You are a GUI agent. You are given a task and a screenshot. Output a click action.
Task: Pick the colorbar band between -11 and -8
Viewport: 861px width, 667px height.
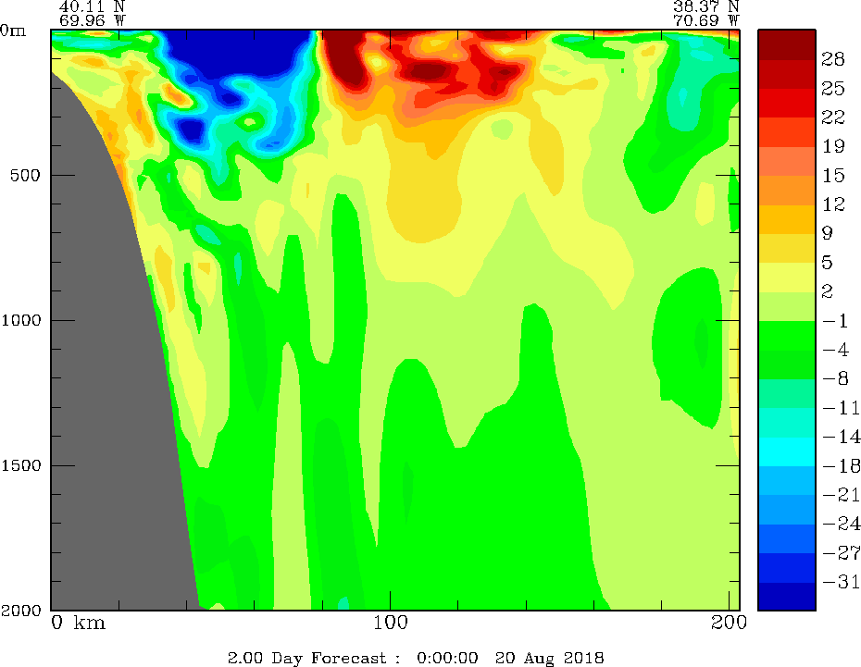[x=787, y=393]
